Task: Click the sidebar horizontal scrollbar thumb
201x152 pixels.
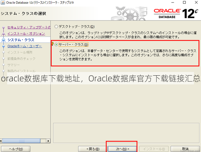Action: tap(21, 141)
